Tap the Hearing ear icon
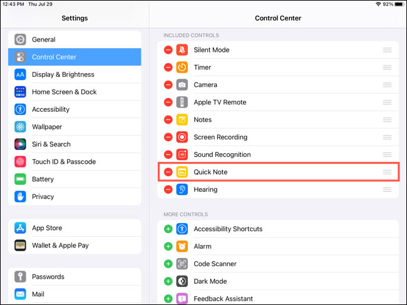 click(182, 189)
